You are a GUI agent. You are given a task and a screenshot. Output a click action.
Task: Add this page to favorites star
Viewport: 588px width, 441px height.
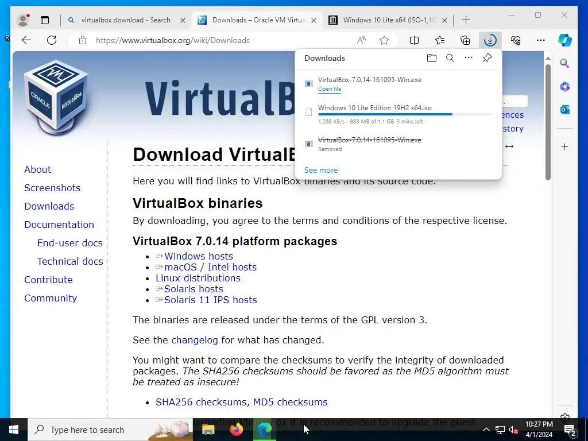pos(384,40)
